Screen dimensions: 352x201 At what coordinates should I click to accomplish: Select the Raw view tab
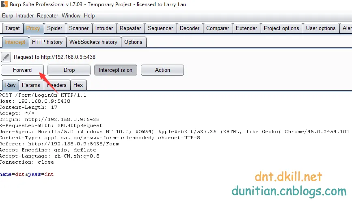[10, 85]
